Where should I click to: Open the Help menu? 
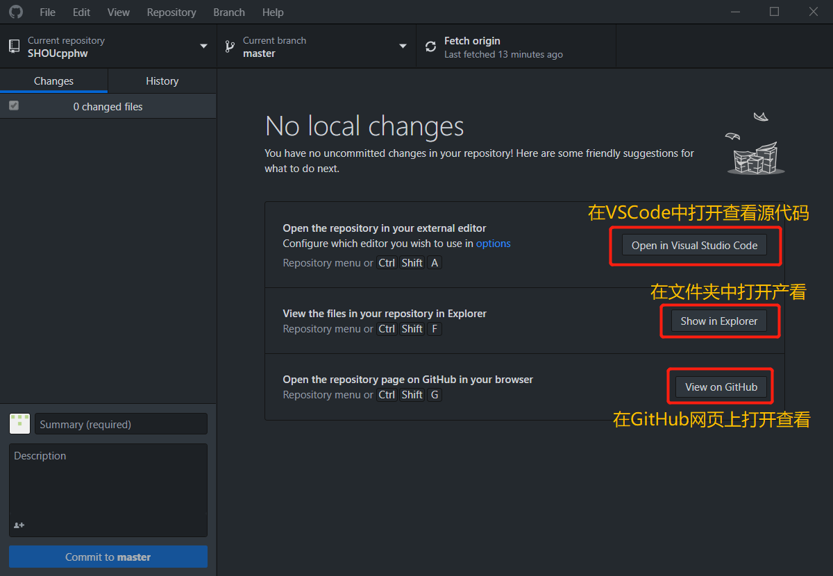pyautogui.click(x=273, y=12)
